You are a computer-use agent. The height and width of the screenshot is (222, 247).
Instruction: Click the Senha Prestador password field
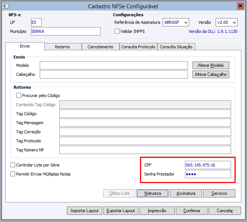pyautogui.click(x=208, y=174)
